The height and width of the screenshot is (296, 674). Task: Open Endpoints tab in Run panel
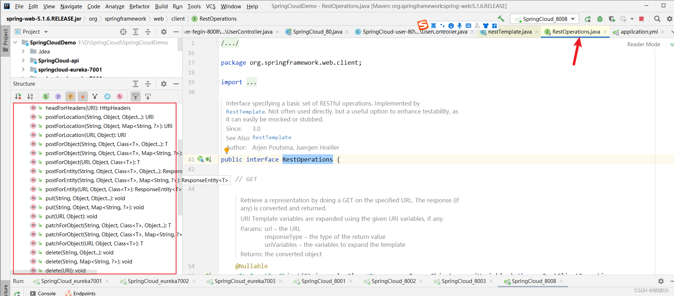point(80,293)
